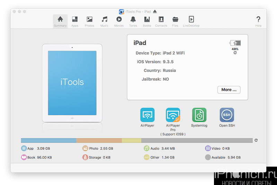Click the Book storage icon
Screen dimensions: 277x185
[x=24, y=157]
